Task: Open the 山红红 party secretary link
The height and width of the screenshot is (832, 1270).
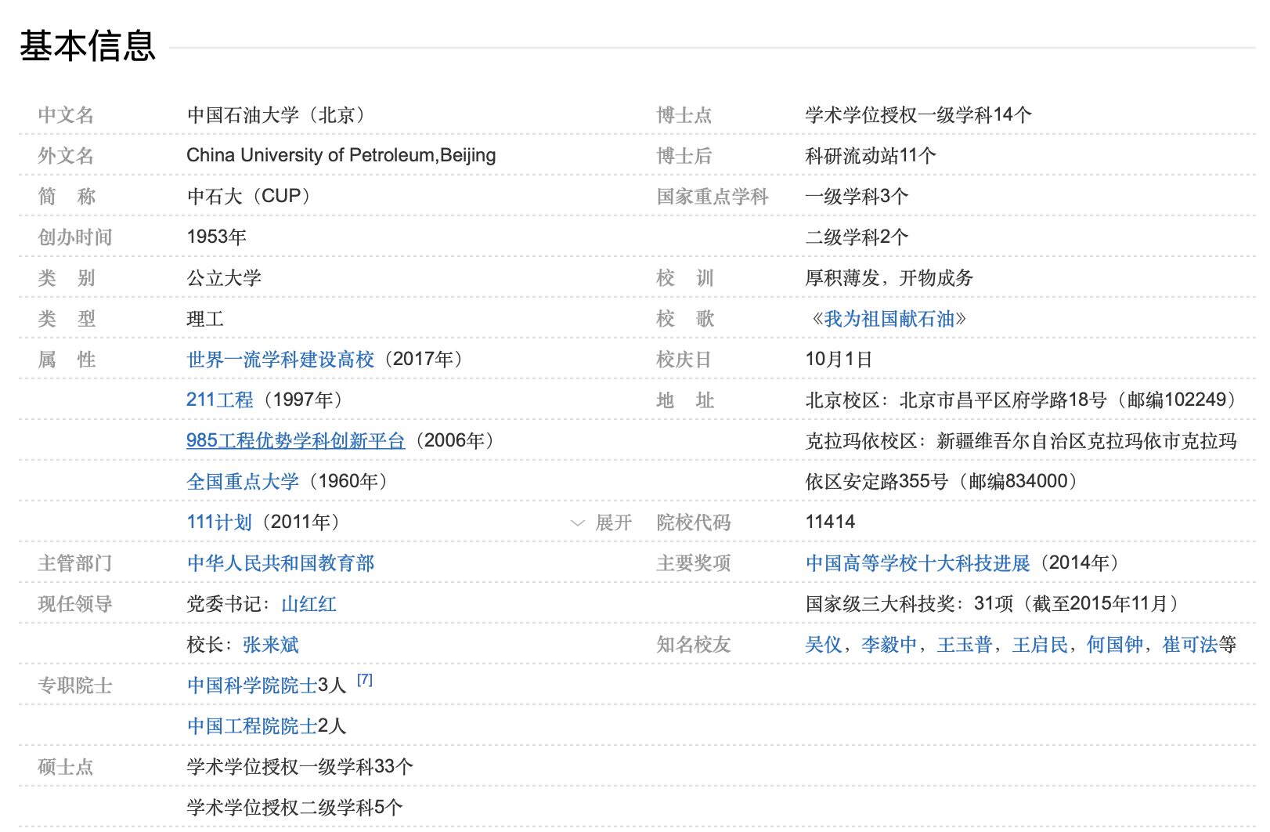Action: [308, 604]
